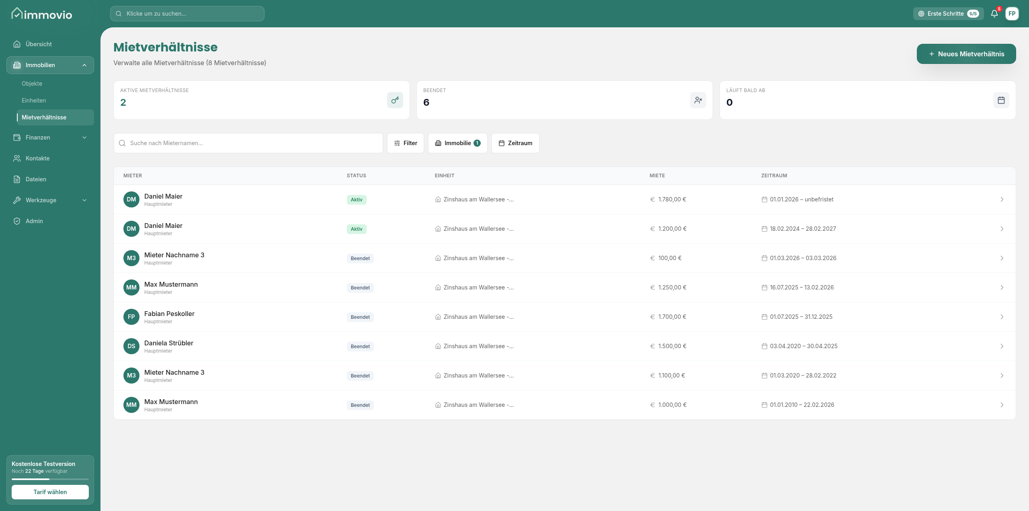Click the immovio logo
Viewport: 1029px width, 511px height.
[x=42, y=14]
